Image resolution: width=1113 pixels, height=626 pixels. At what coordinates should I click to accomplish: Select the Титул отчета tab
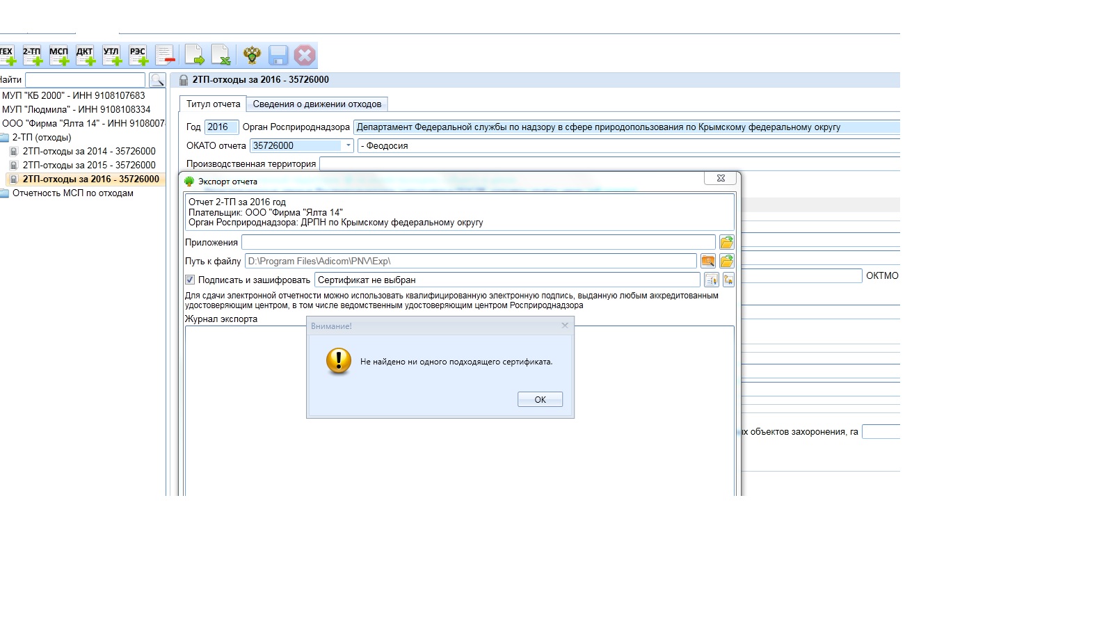(213, 104)
